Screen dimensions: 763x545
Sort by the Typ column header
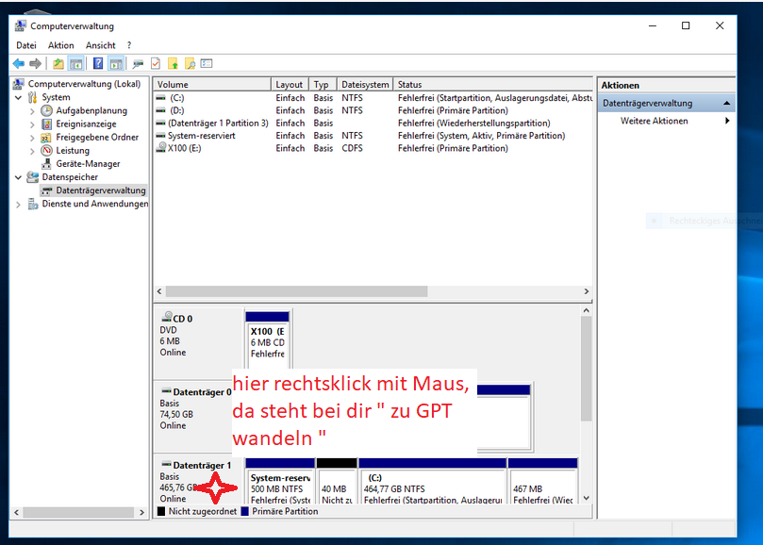(323, 84)
